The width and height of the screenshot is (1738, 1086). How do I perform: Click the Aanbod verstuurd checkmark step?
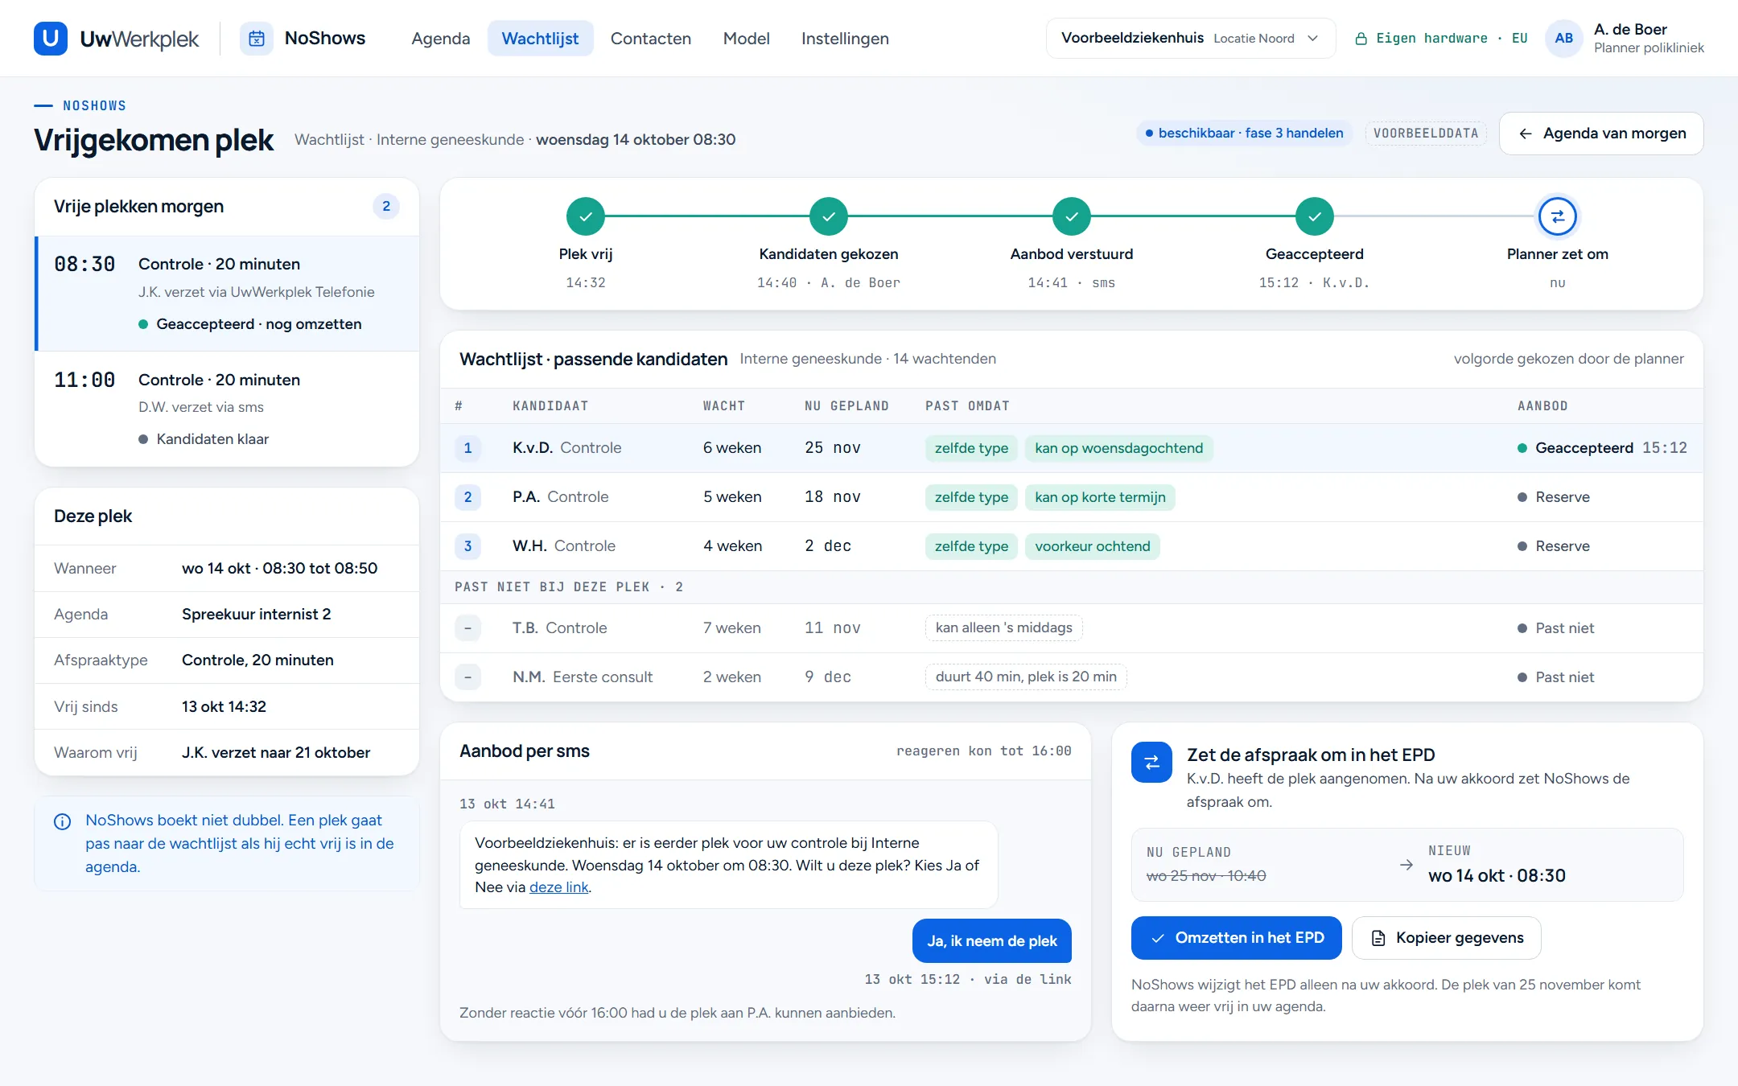(x=1072, y=216)
